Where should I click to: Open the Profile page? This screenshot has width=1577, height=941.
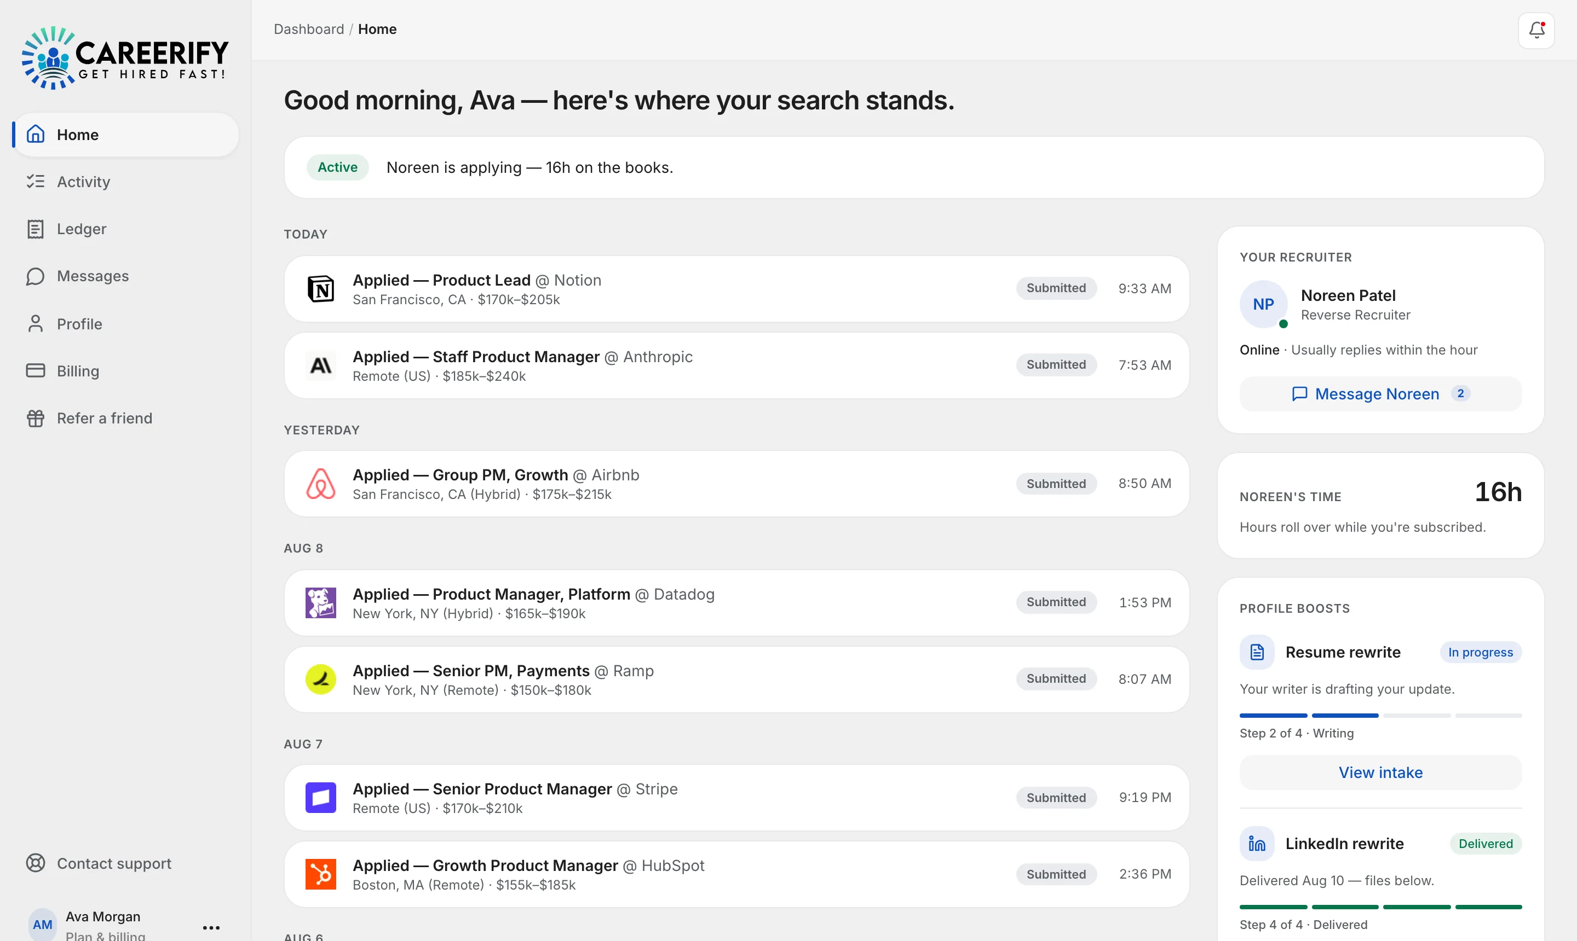point(126,323)
